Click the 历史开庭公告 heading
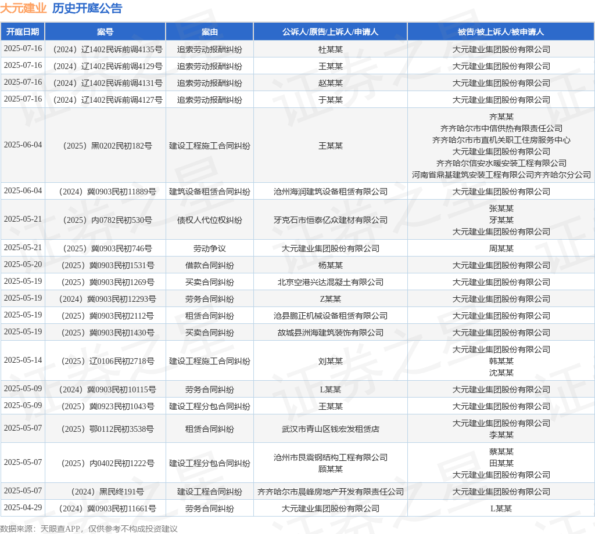The image size is (595, 534). pyautogui.click(x=87, y=8)
